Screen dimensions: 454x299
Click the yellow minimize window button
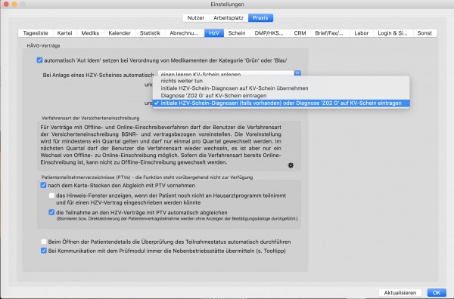(x=14, y=4)
